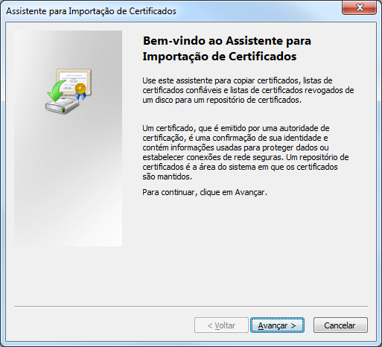Click the line 'são mantidos.'
This screenshot has height=347, width=382.
pyautogui.click(x=167, y=176)
